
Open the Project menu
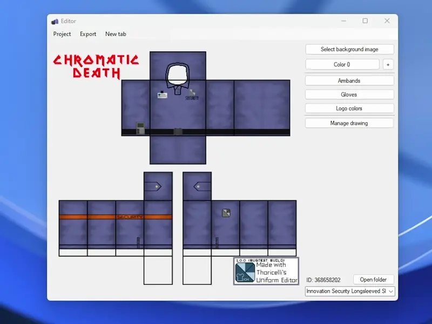pyautogui.click(x=62, y=34)
